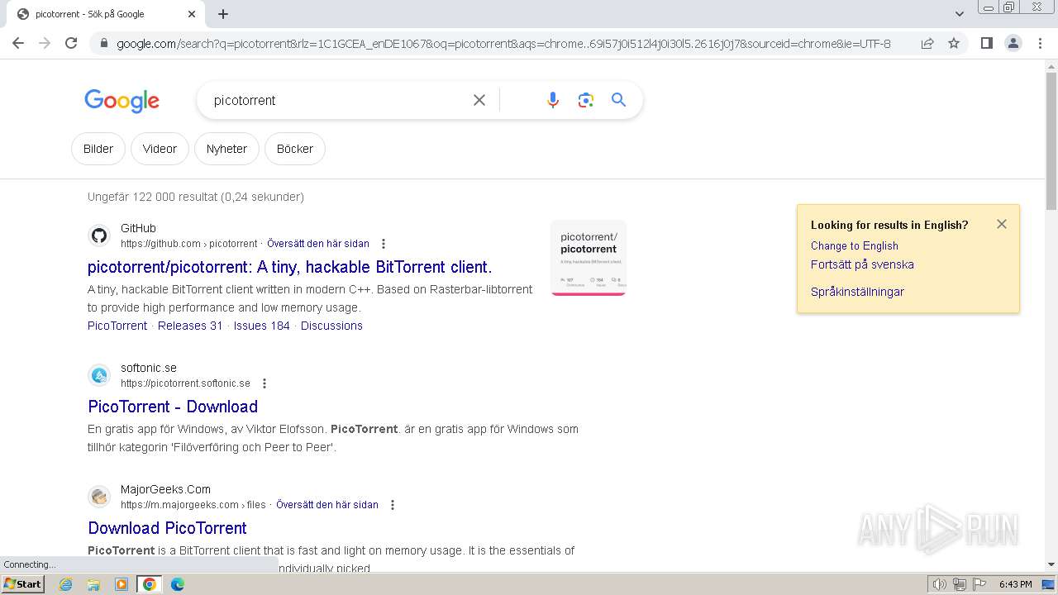Open the Action Center flag icon
Image resolution: width=1058 pixels, height=595 pixels.
click(x=979, y=584)
